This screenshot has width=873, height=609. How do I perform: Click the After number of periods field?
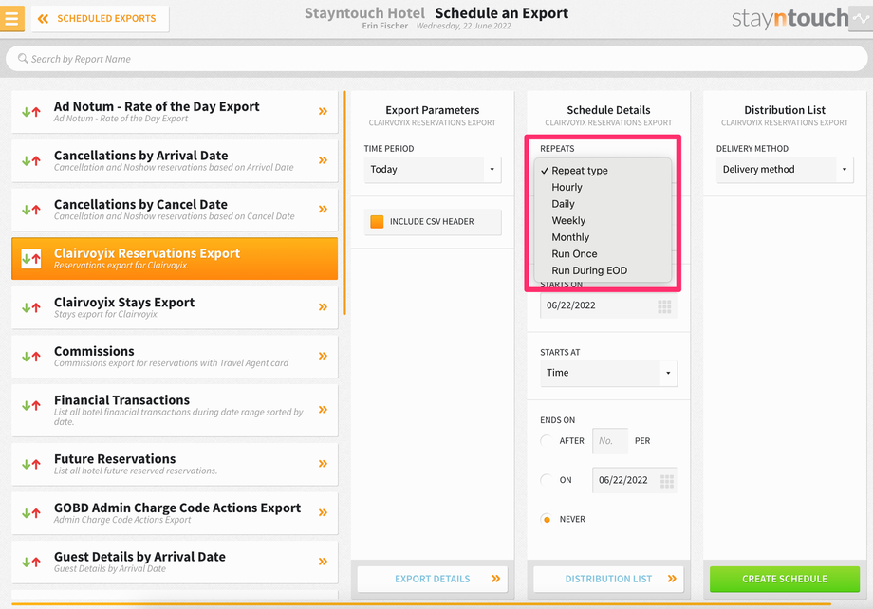tap(610, 441)
